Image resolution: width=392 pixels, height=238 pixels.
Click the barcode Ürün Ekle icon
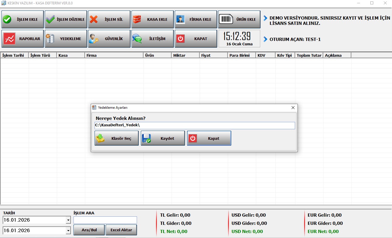pyautogui.click(x=226, y=20)
